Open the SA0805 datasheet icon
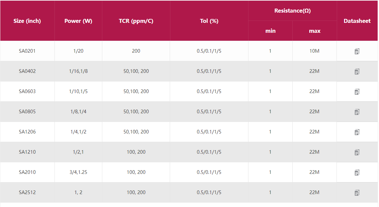Viewport: 379px width, 207px height. pos(357,112)
